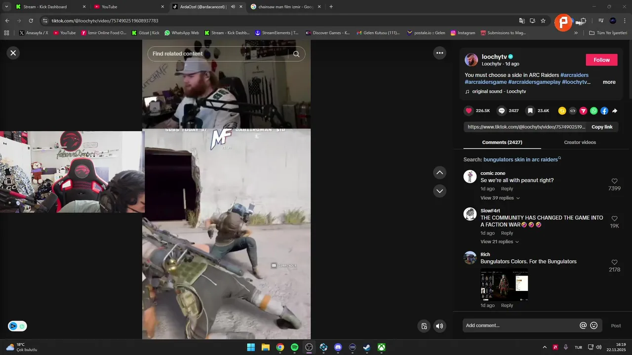Open the tab search dropdown arrow
632x355 pixels.
point(6,7)
